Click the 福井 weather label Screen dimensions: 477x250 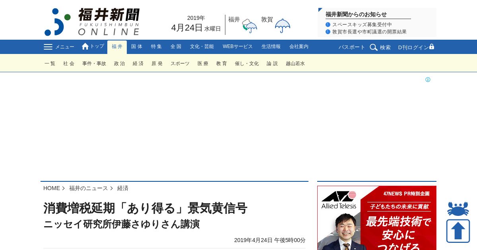click(234, 19)
